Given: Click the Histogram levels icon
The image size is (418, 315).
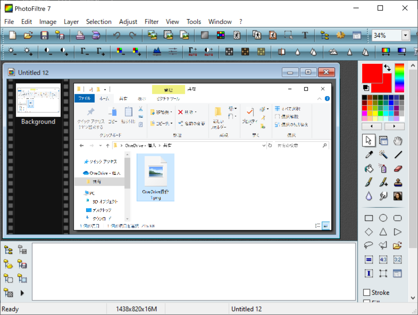Looking at the screenshot, I should click(x=157, y=51).
